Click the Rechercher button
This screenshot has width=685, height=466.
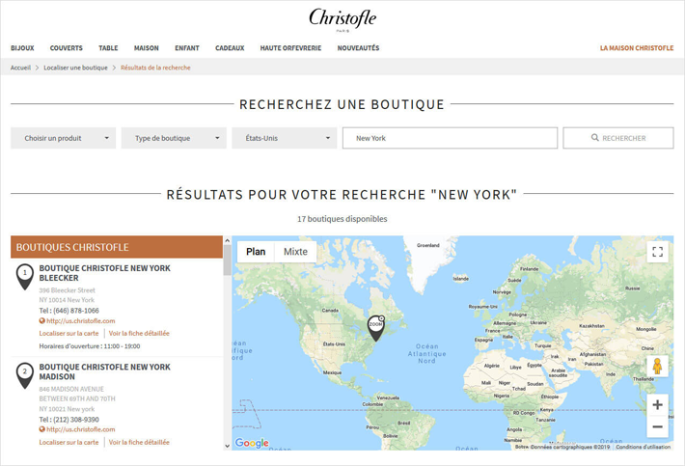618,138
